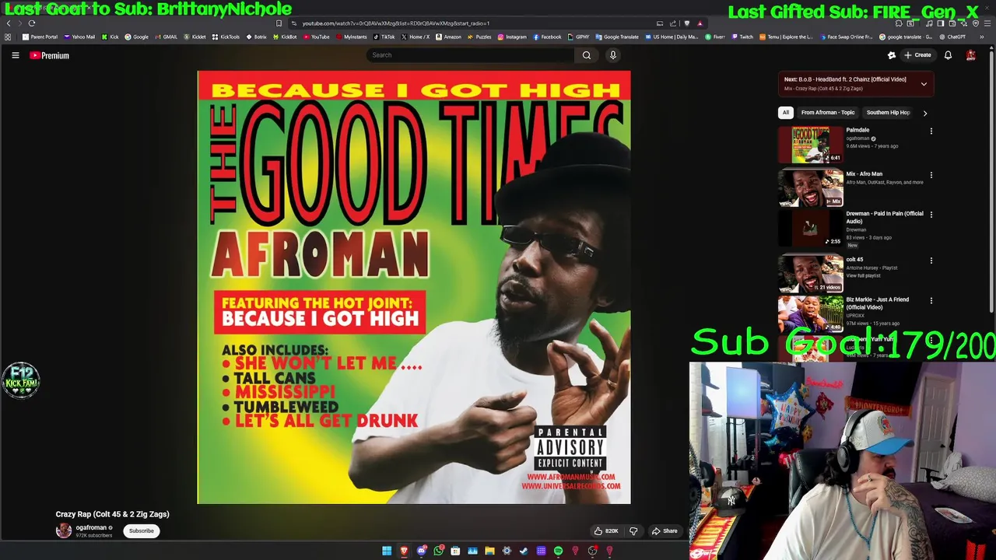Select the From Afroman - Topic chip
The width and height of the screenshot is (996, 560).
pos(828,113)
